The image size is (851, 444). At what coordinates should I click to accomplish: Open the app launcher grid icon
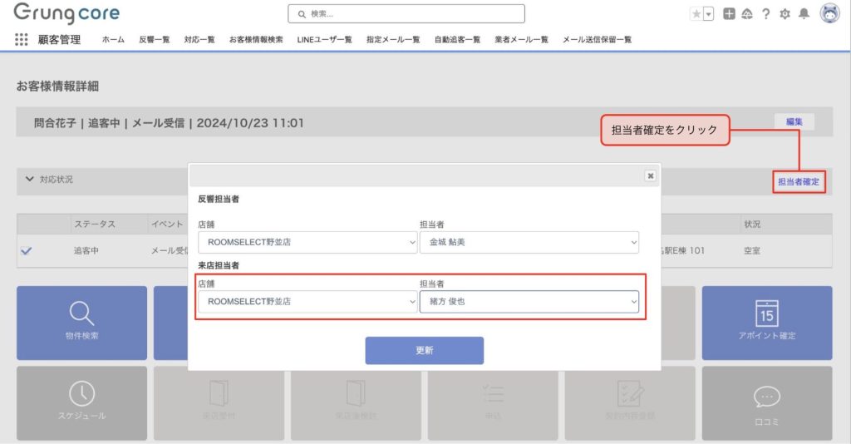(x=22, y=39)
